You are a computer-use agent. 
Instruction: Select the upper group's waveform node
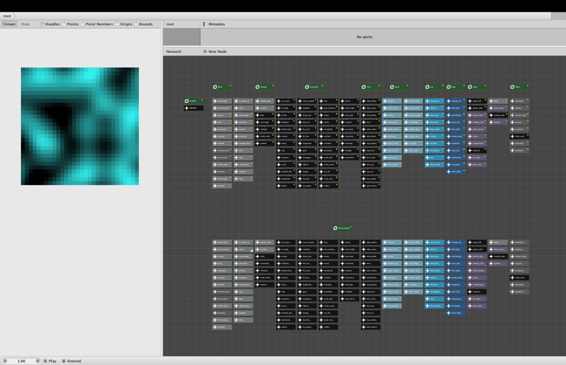tap(349, 158)
